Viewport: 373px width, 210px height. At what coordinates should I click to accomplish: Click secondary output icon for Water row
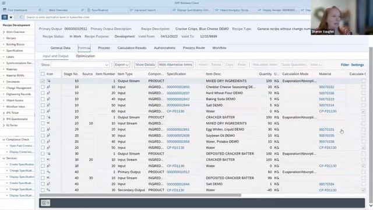(x=48, y=190)
